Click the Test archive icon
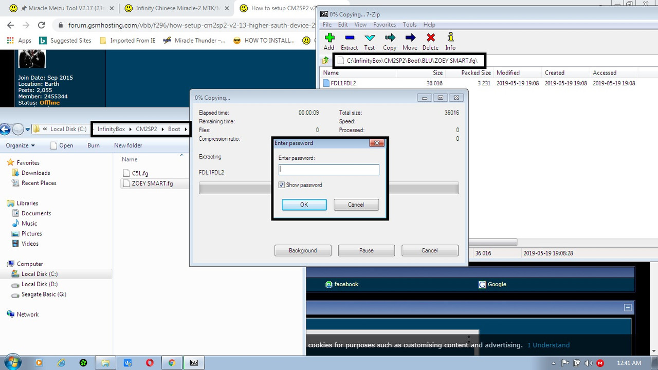This screenshot has width=658, height=370. [x=369, y=41]
